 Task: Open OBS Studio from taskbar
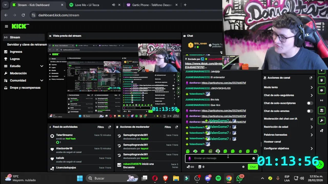click(197, 178)
